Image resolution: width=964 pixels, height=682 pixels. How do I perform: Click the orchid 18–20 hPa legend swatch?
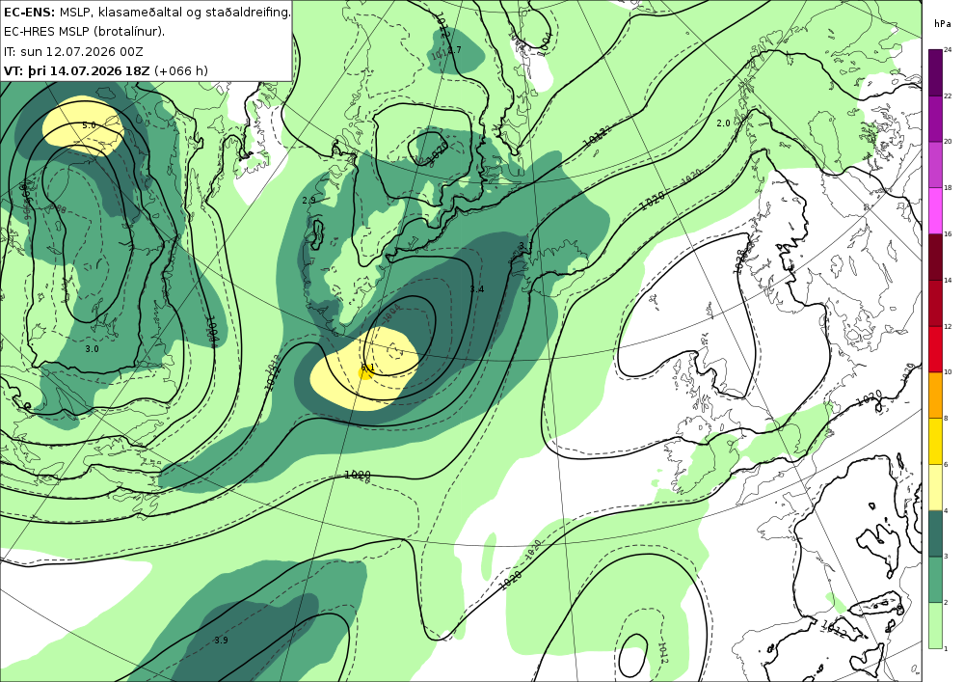click(x=935, y=164)
